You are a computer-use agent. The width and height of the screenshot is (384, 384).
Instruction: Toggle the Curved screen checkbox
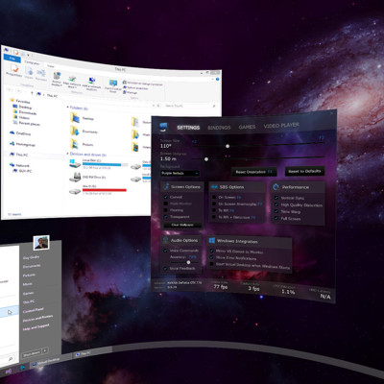tap(166, 197)
